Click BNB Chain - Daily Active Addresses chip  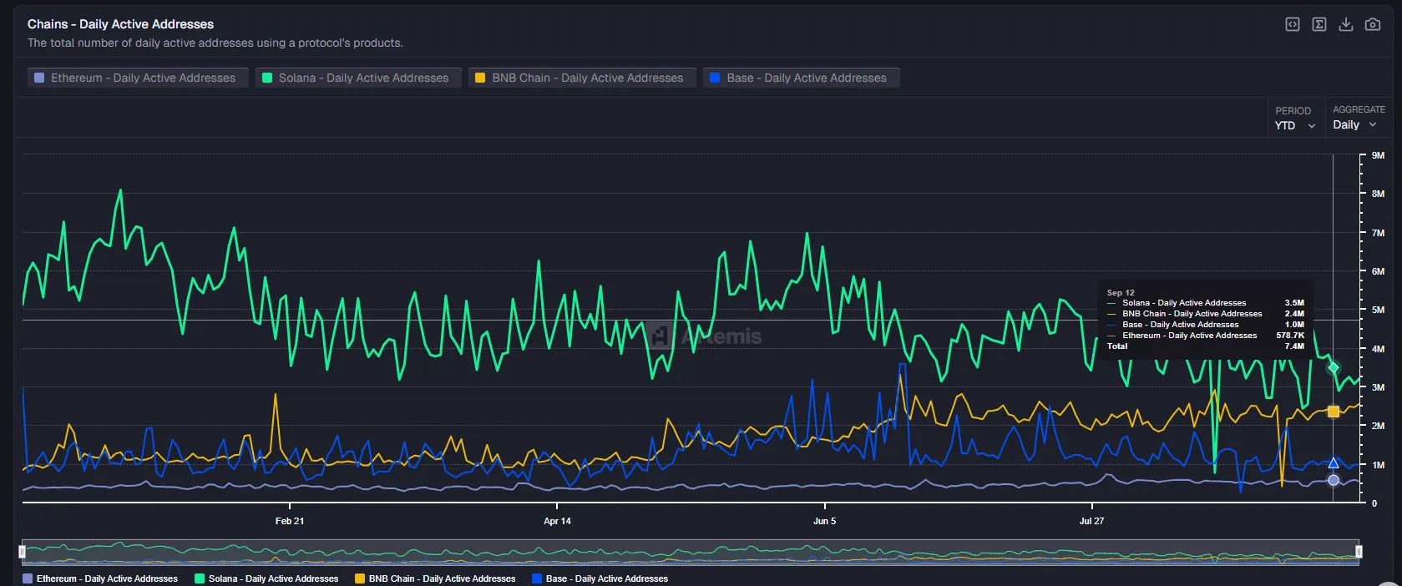(x=582, y=78)
